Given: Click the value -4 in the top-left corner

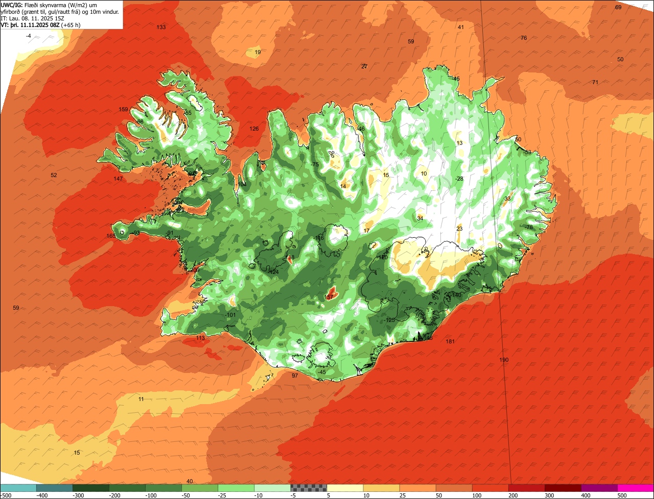Looking at the screenshot, I should [29, 36].
